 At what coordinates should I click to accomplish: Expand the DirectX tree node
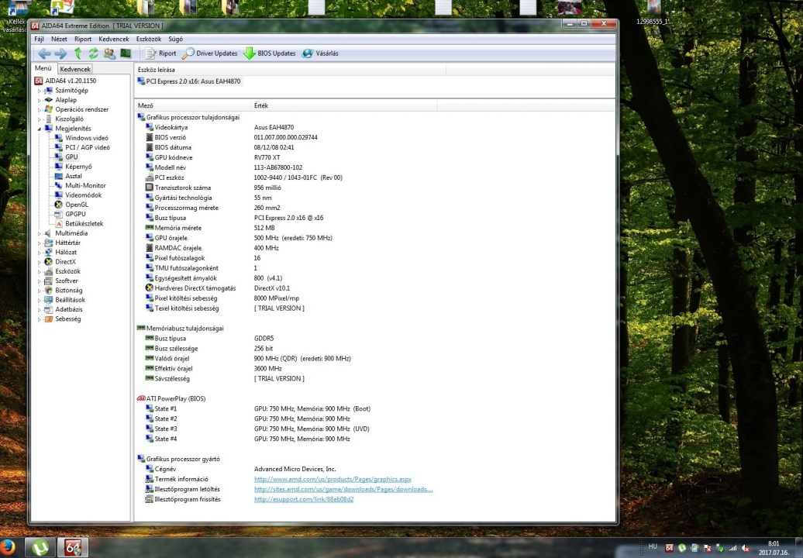coord(40,262)
